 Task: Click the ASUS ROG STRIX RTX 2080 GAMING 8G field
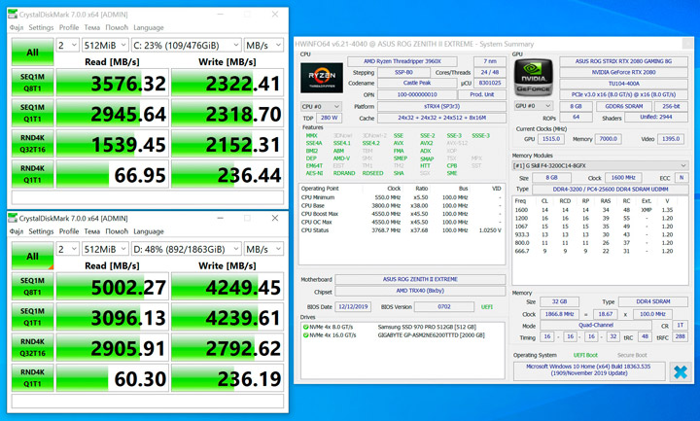tap(623, 61)
